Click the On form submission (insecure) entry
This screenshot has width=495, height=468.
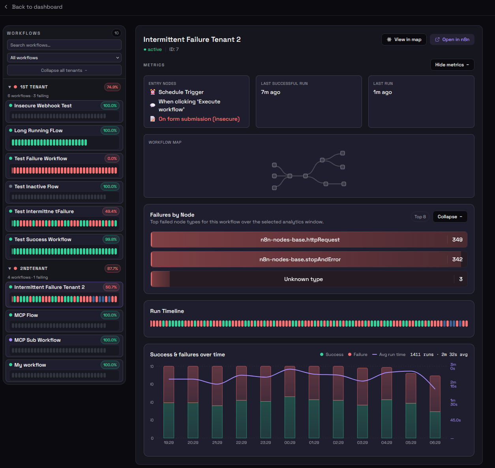pyautogui.click(x=199, y=119)
